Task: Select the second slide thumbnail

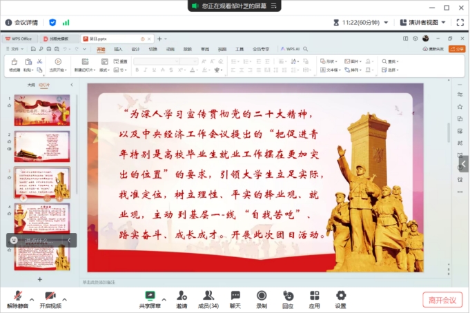Action: 41,145
